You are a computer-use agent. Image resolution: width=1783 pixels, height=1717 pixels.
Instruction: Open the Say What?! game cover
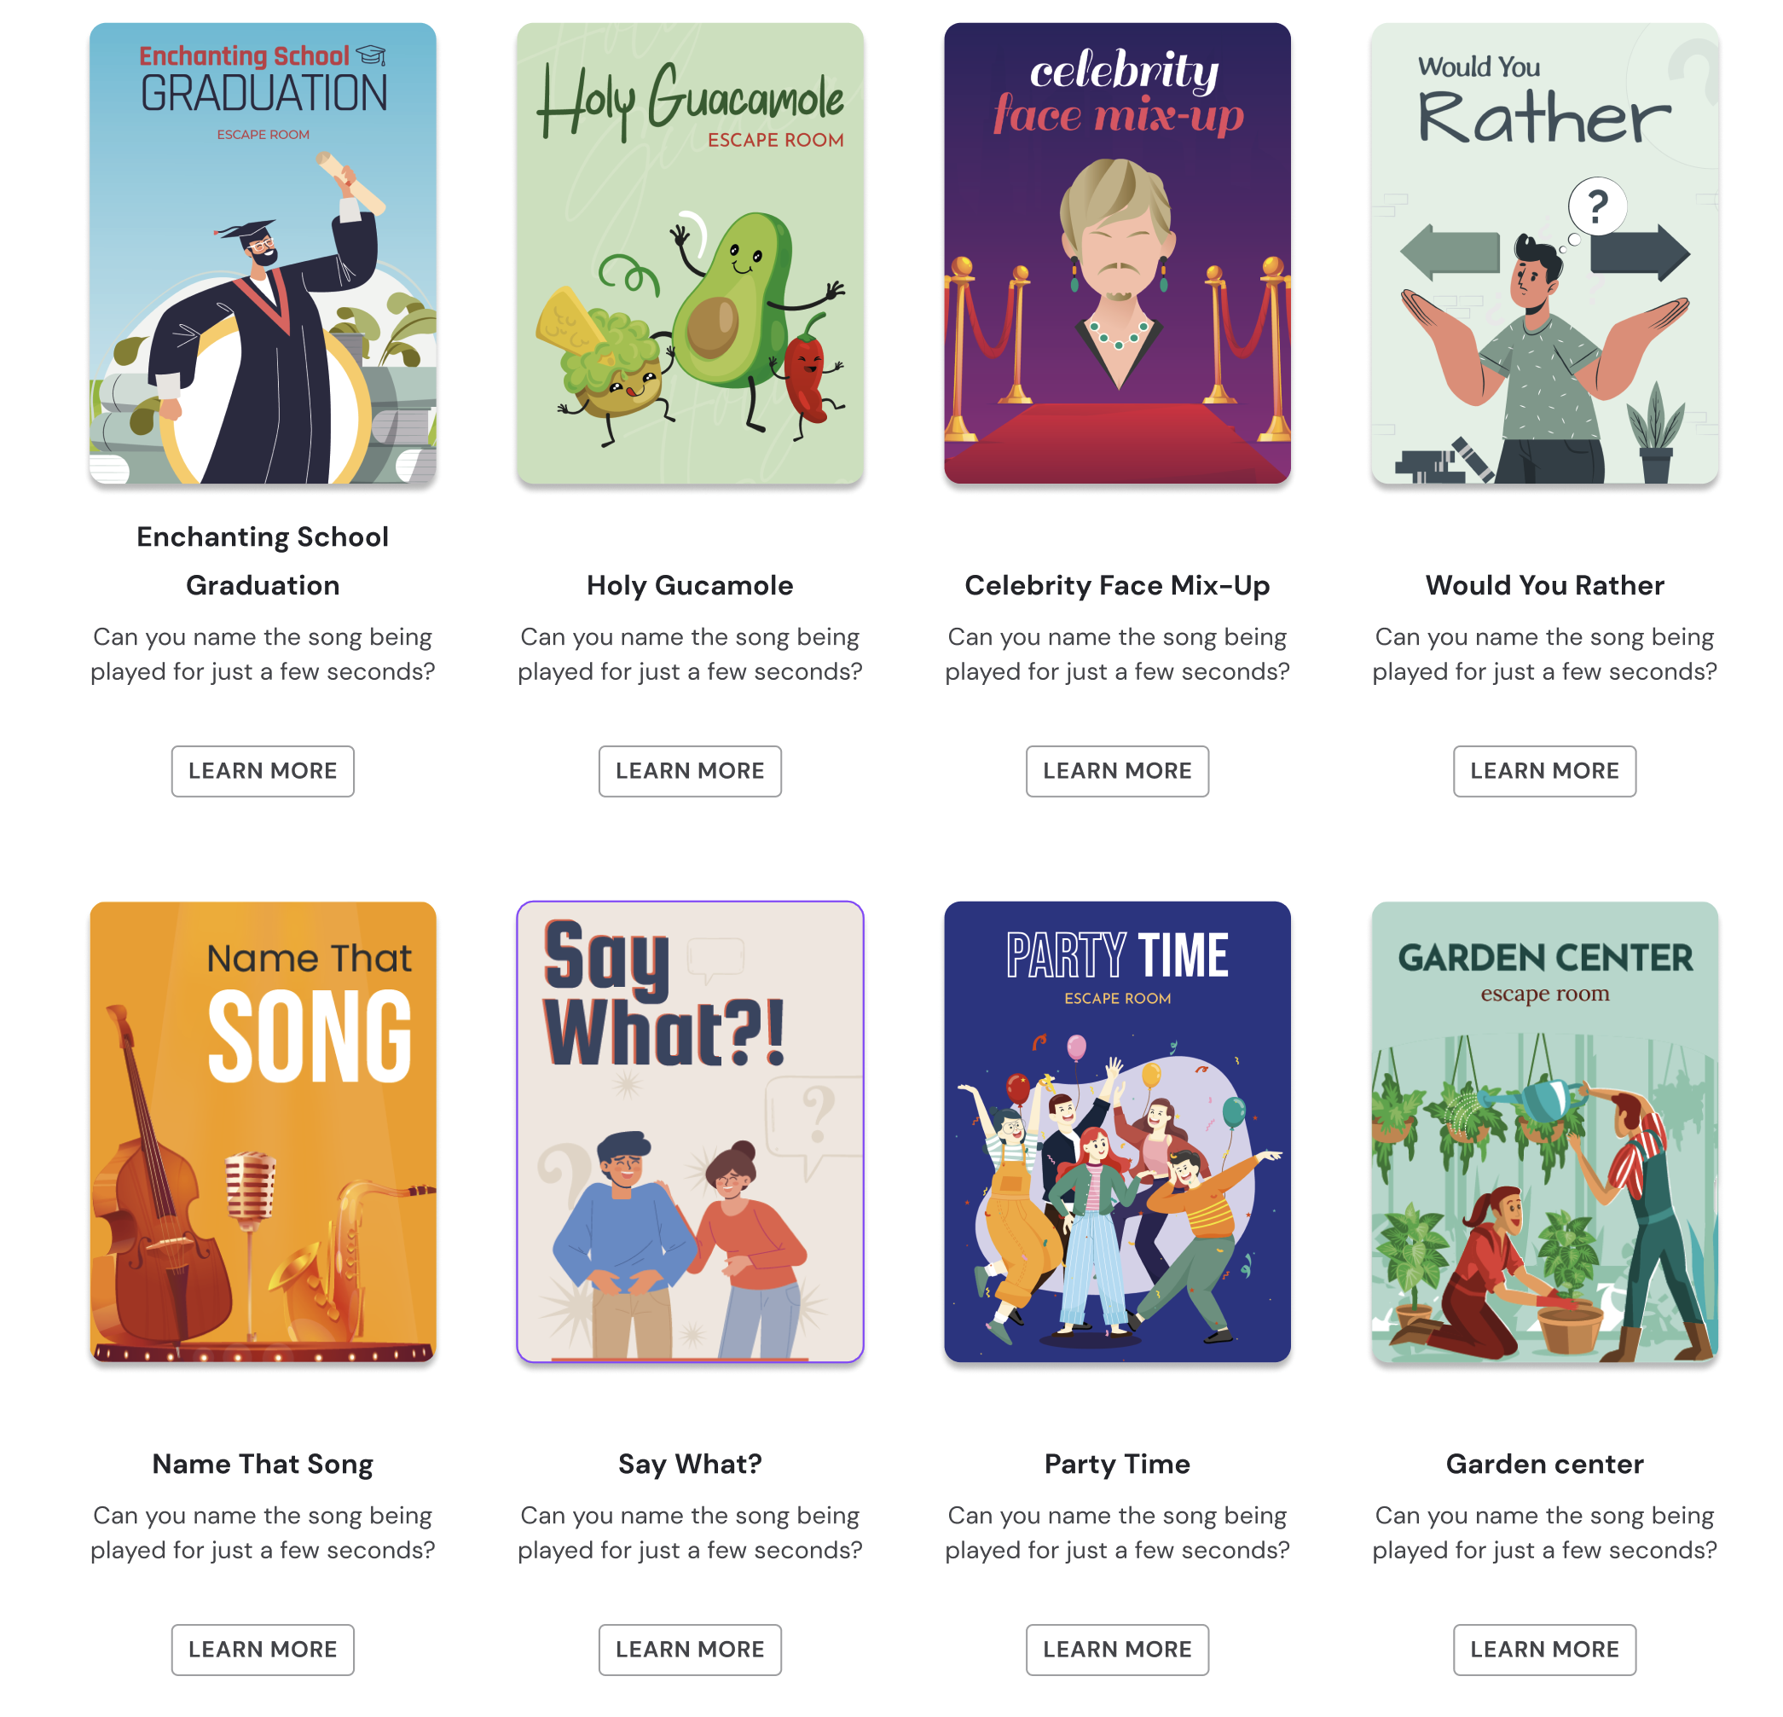pos(690,1132)
